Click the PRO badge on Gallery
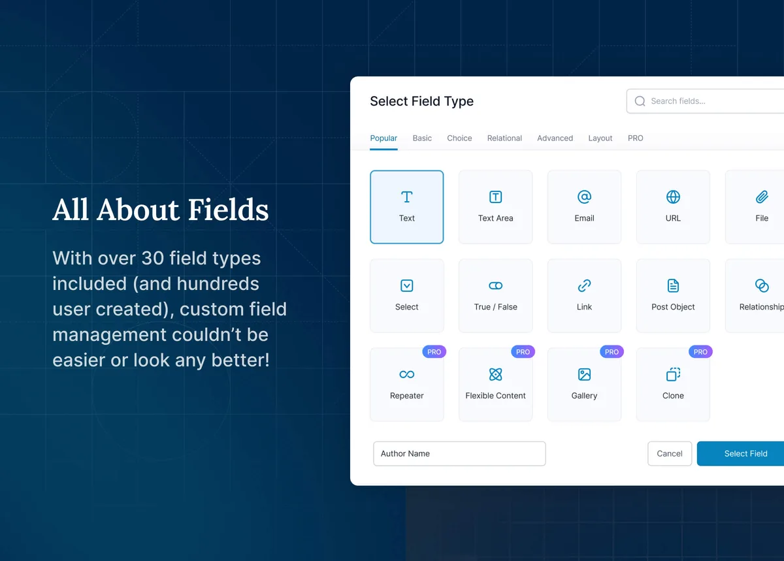The image size is (784, 561). 612,352
